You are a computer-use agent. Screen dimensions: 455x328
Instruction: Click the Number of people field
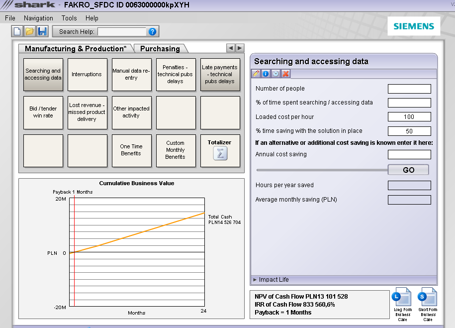[x=409, y=89]
